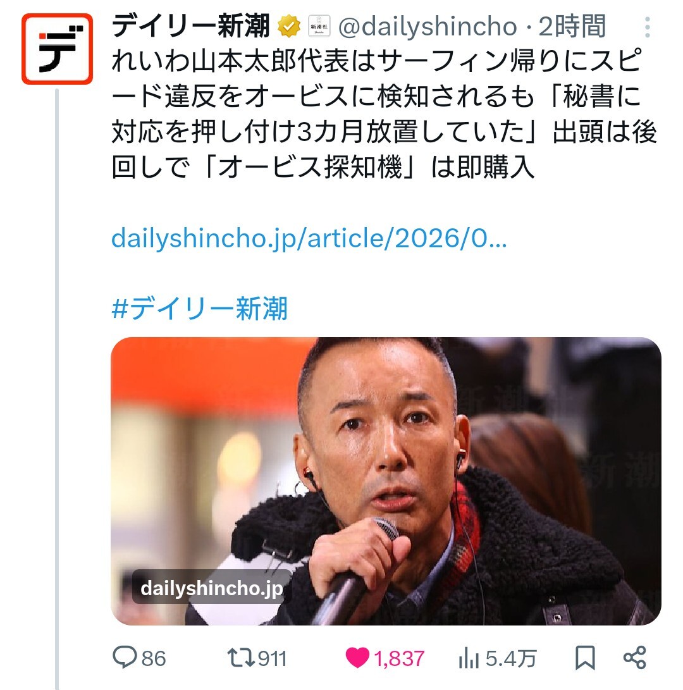
Task: Open the reply icon showing 86
Action: [x=125, y=658]
